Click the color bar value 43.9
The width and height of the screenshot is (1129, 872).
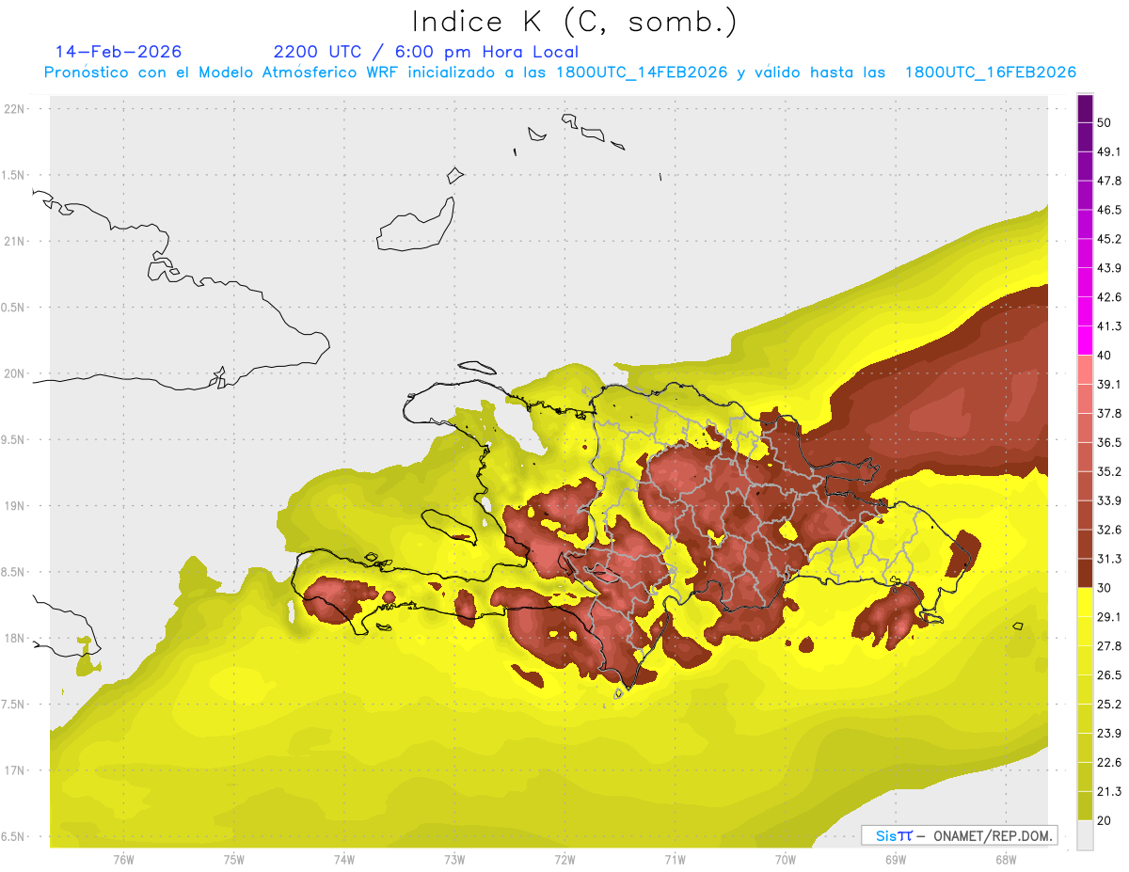1109,268
